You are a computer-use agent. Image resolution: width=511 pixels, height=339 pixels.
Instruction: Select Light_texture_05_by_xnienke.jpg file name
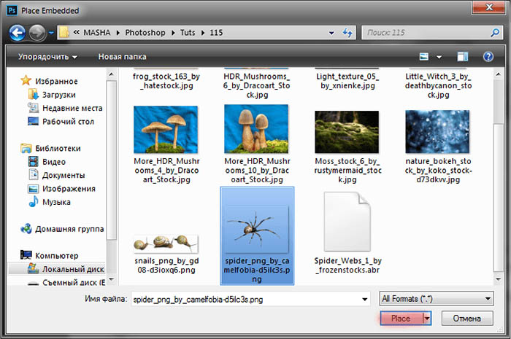(x=347, y=81)
